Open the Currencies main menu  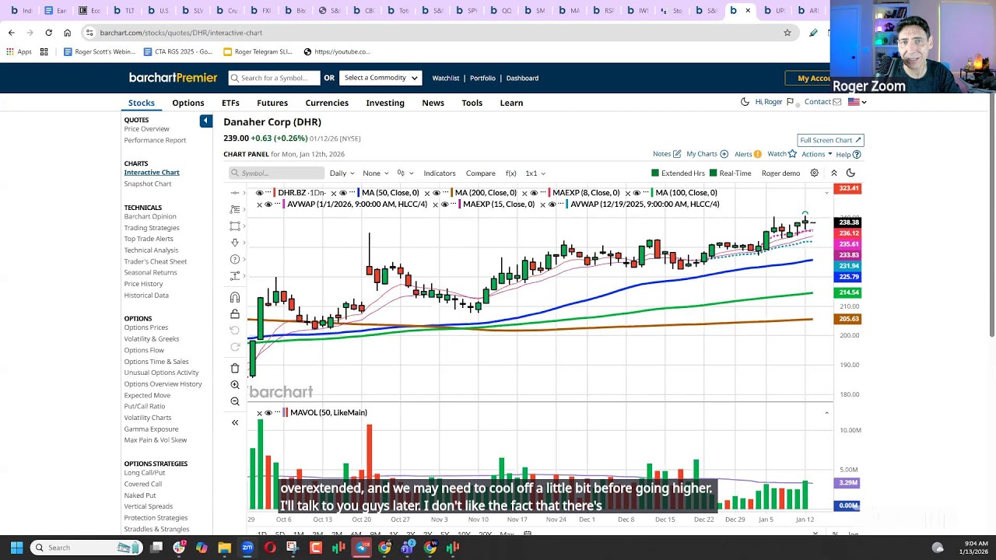[x=327, y=103]
